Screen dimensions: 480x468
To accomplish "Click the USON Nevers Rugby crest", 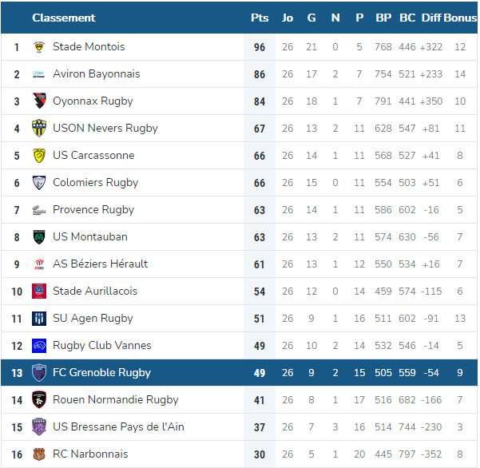I will point(39,129).
